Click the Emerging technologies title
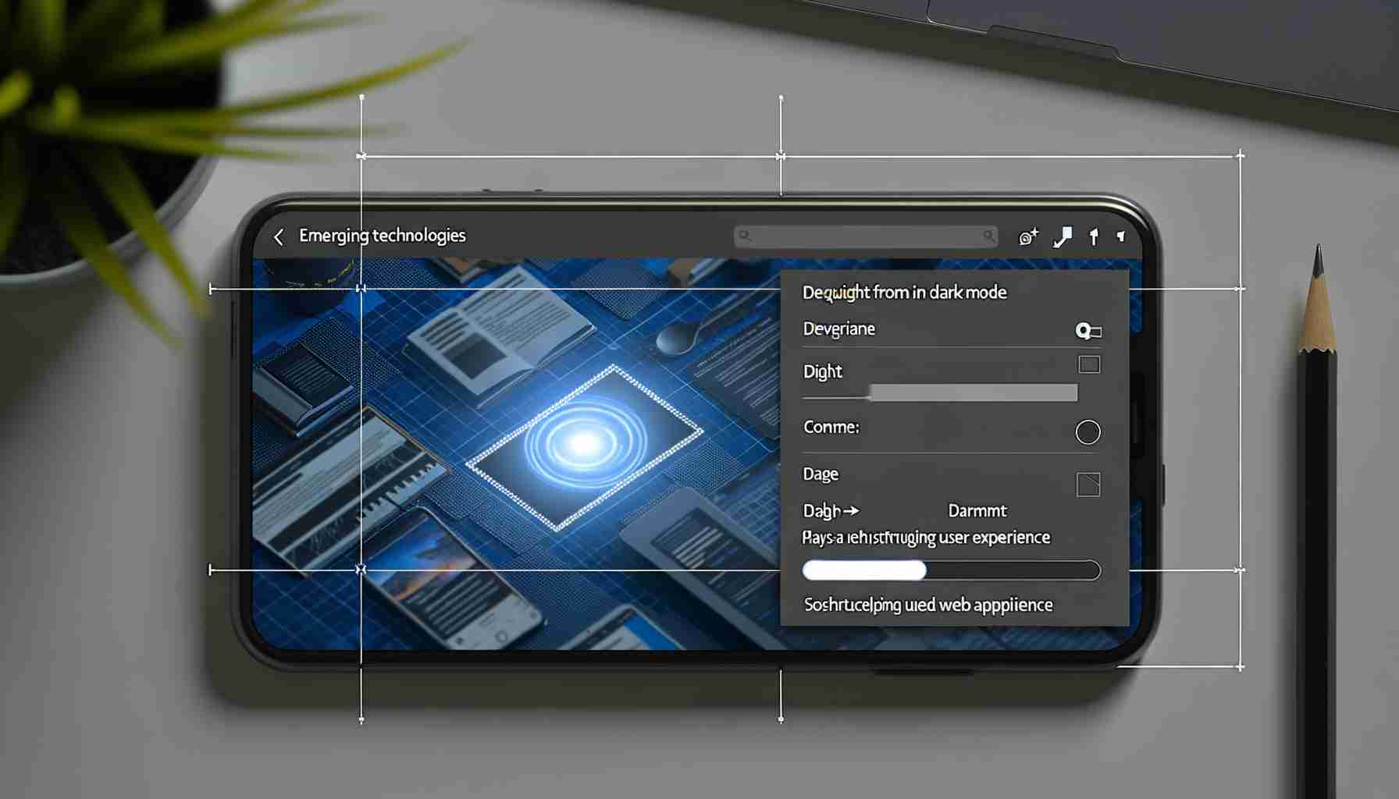1399x799 pixels. tap(382, 236)
